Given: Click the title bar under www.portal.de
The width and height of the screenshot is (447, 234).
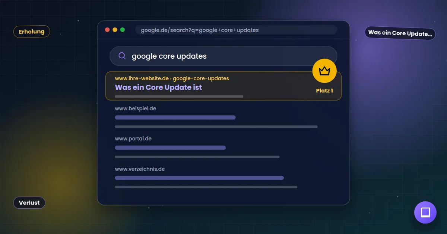Looking at the screenshot, I should point(170,147).
